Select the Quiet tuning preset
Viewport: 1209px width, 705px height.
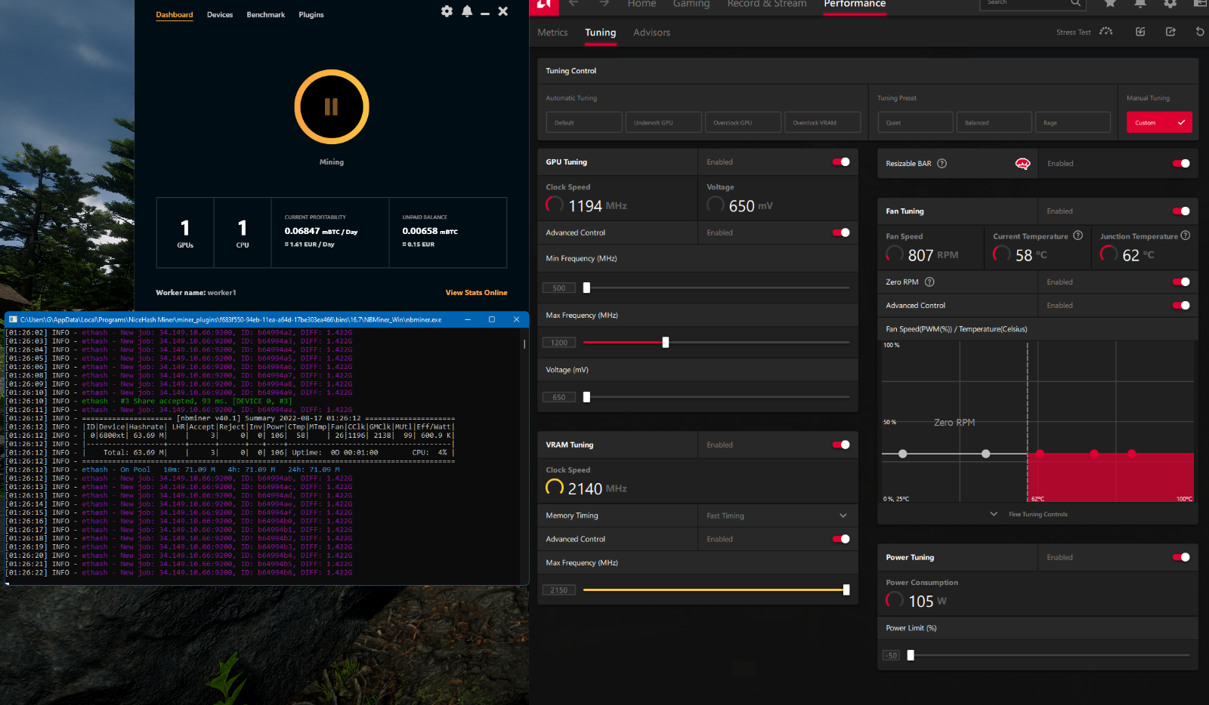pyautogui.click(x=915, y=122)
